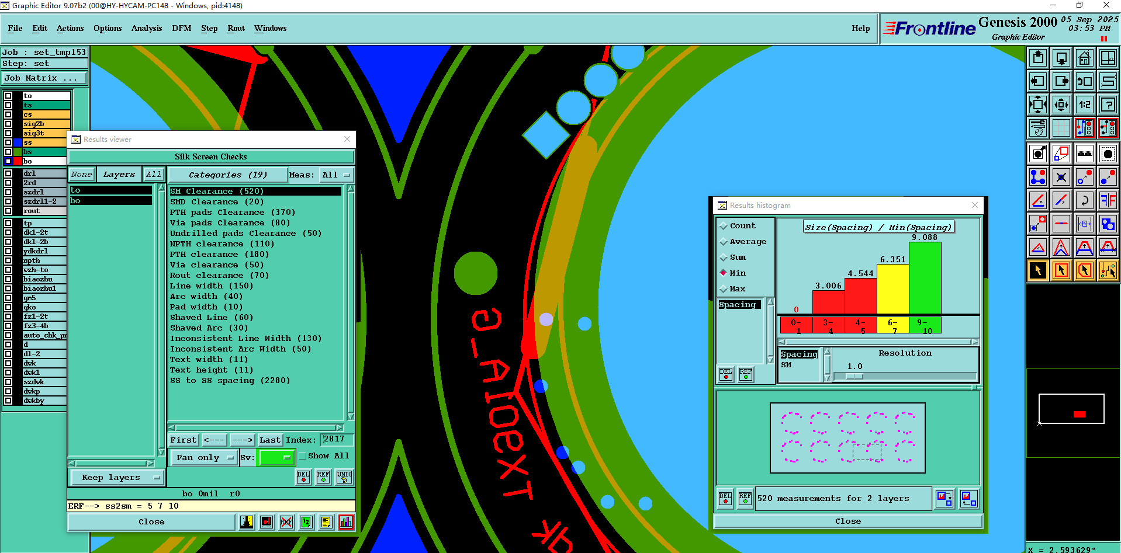
Task: Click the pan up arrow icon
Action: [1038, 58]
